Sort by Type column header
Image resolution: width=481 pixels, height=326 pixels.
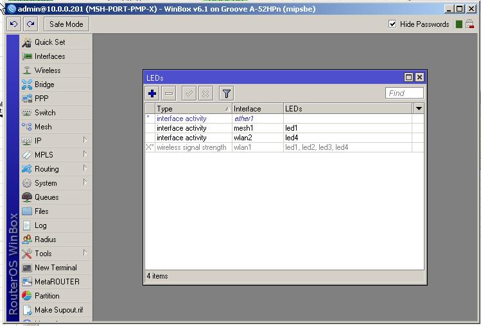pyautogui.click(x=193, y=109)
